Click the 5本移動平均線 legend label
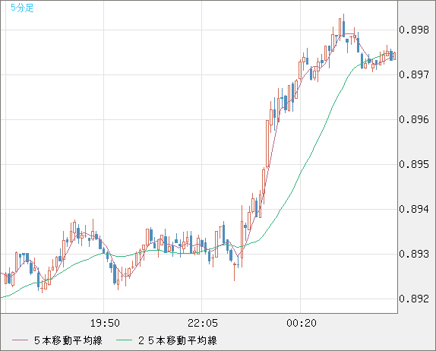The image size is (436, 351). 68,340
